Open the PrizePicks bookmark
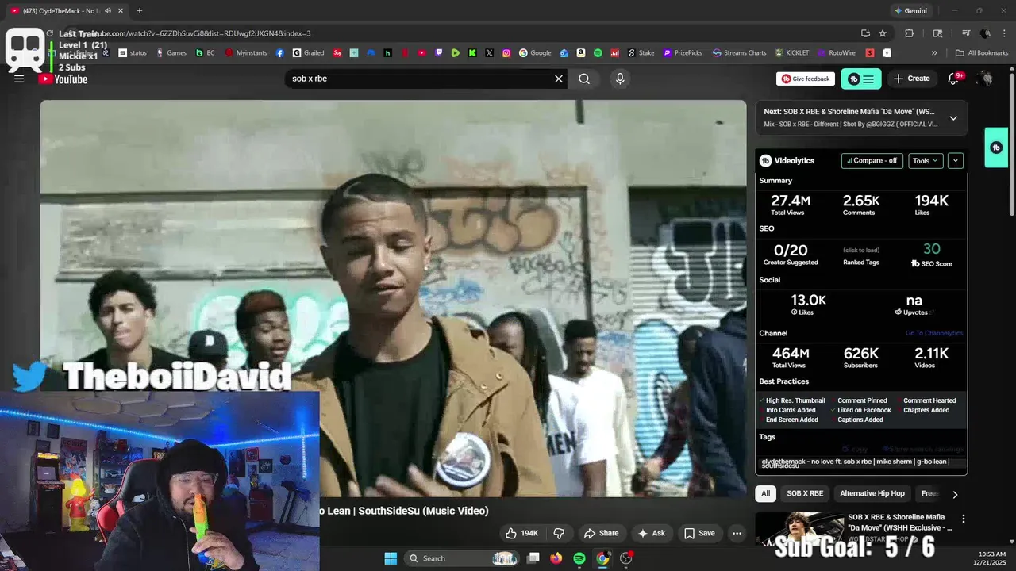This screenshot has height=571, width=1016. [x=682, y=52]
